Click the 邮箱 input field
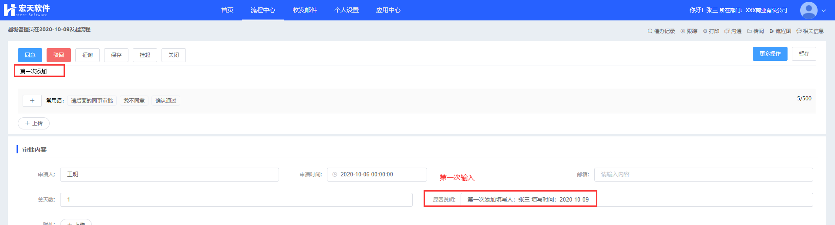Image resolution: width=835 pixels, height=225 pixels. [x=703, y=175]
